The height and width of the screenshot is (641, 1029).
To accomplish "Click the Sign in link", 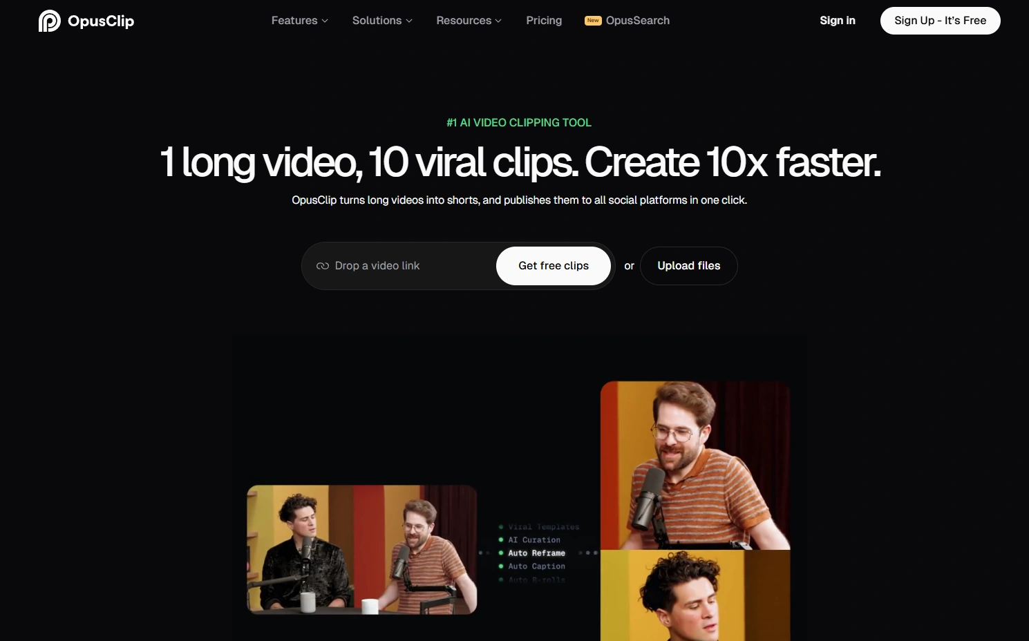I will tap(837, 21).
